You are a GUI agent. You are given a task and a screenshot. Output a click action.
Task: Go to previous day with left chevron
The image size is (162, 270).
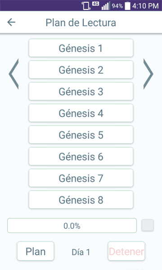point(13,74)
